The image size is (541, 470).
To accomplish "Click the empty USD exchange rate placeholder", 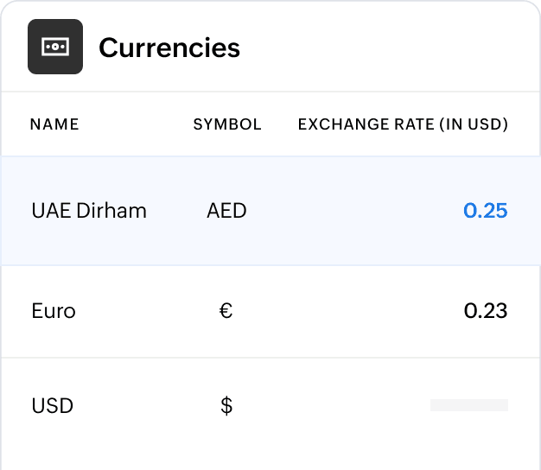I will coord(468,405).
